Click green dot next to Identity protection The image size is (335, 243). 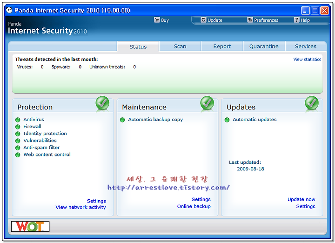(x=18, y=134)
